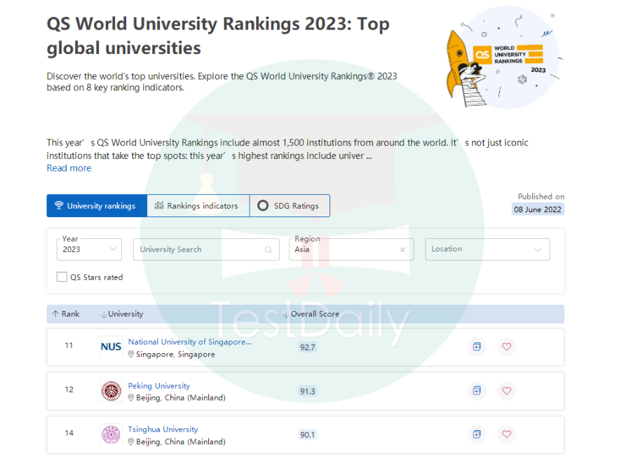
Task: Clear the Asia region filter
Action: coord(402,250)
